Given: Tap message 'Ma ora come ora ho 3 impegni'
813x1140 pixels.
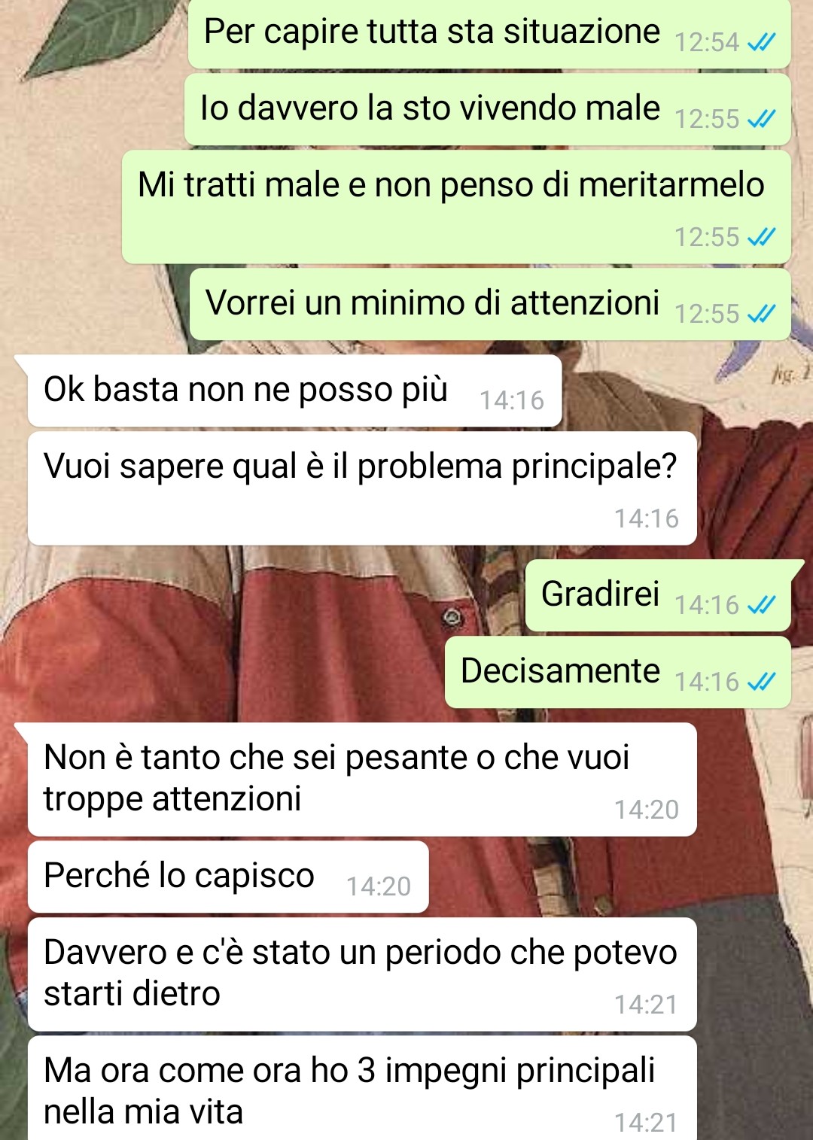Looking at the screenshot, I should [362, 1088].
